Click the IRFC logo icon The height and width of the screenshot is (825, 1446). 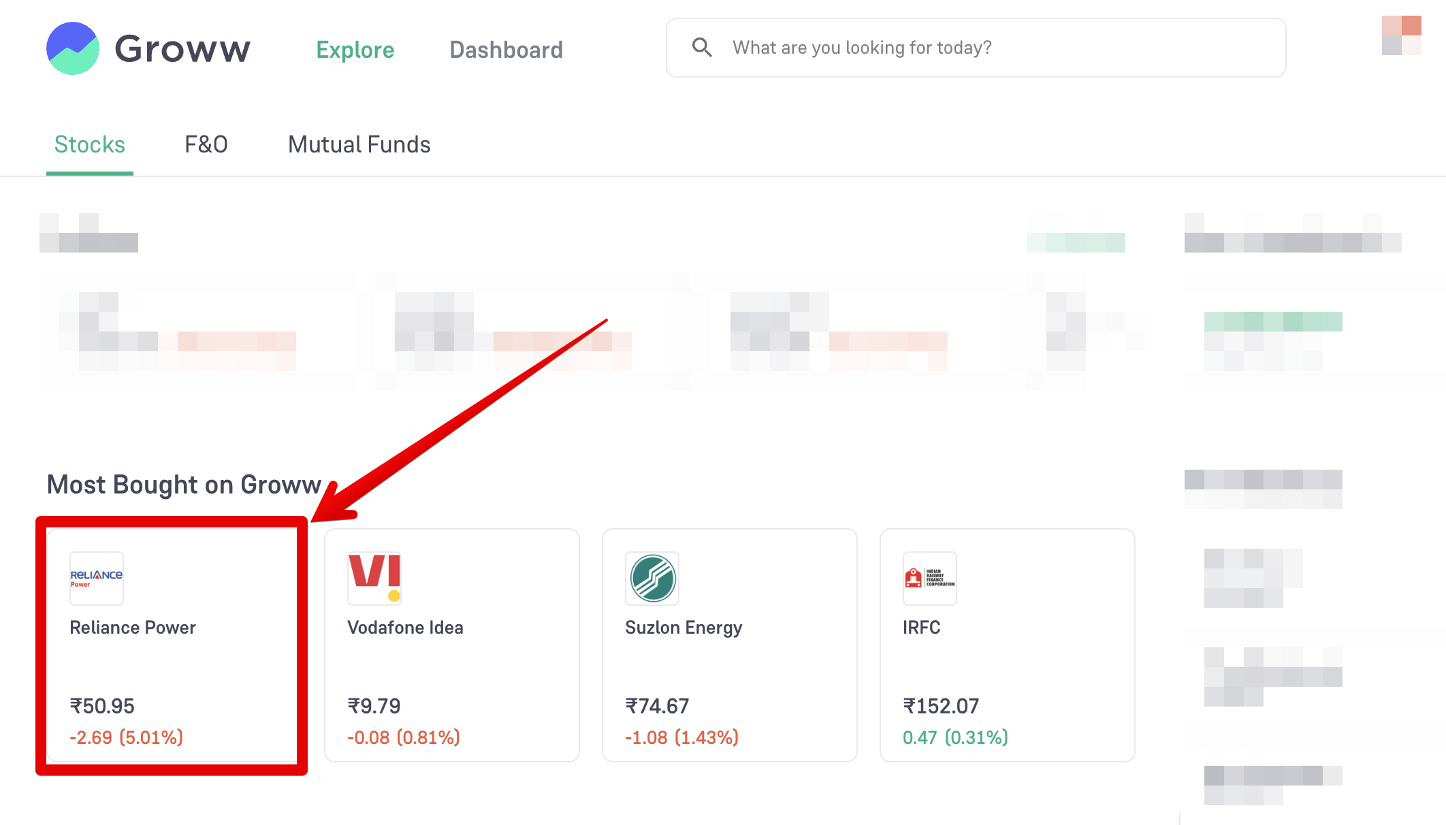click(930, 579)
